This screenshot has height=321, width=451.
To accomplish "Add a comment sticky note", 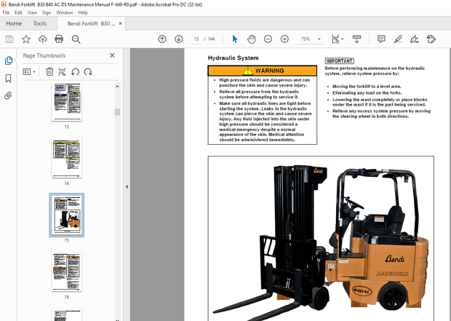I will click(381, 39).
